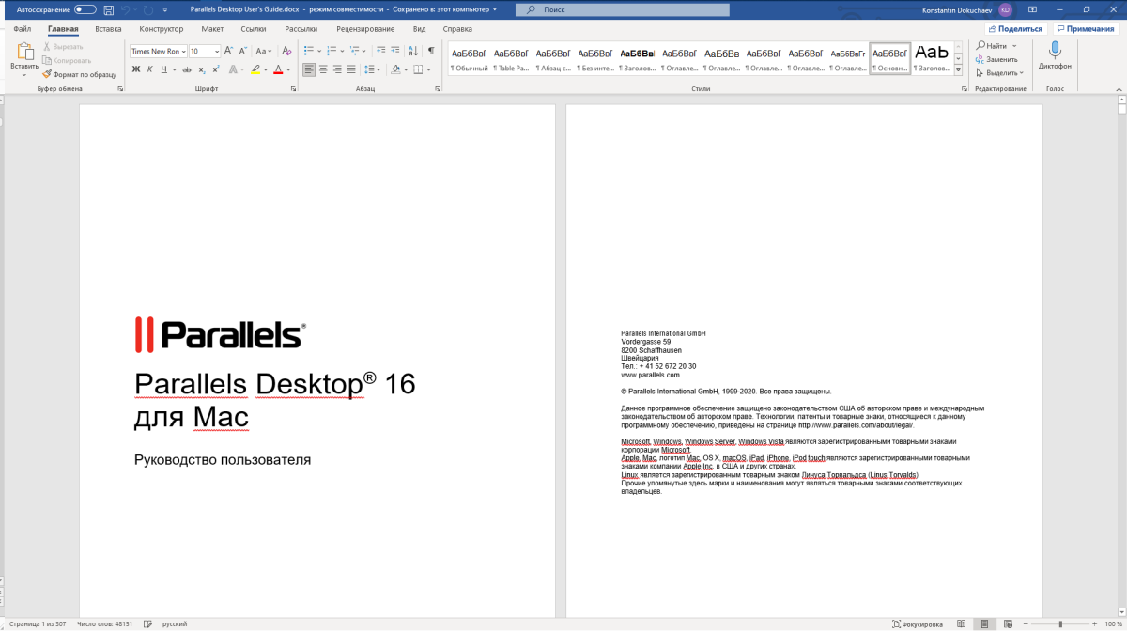Open Konstantin Dokuchaev account avatar
This screenshot has height=631, width=1127.
pos(1005,9)
